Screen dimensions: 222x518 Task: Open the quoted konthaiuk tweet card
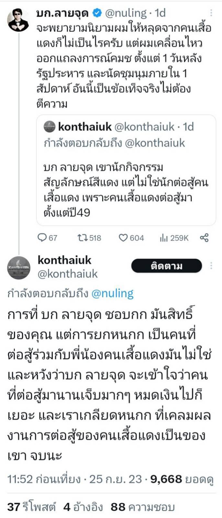[x=126, y=170]
